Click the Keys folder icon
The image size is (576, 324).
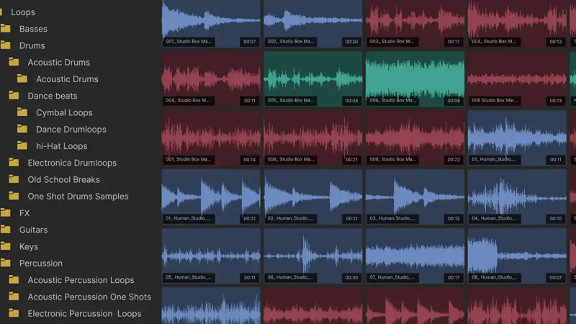tap(6, 246)
